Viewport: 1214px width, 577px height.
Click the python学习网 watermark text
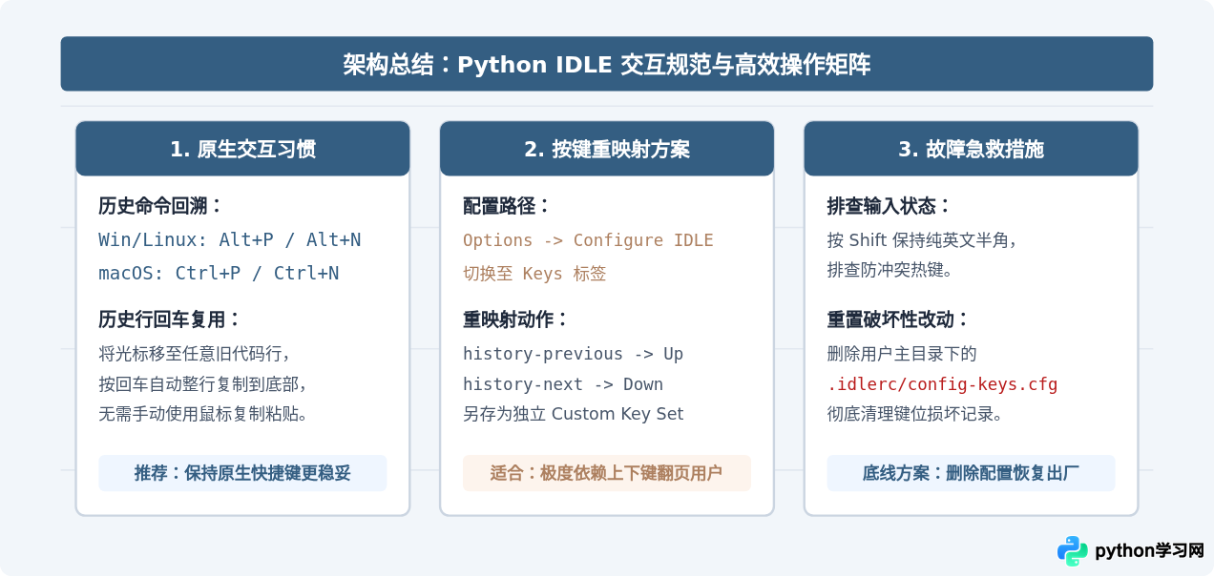click(x=1149, y=551)
